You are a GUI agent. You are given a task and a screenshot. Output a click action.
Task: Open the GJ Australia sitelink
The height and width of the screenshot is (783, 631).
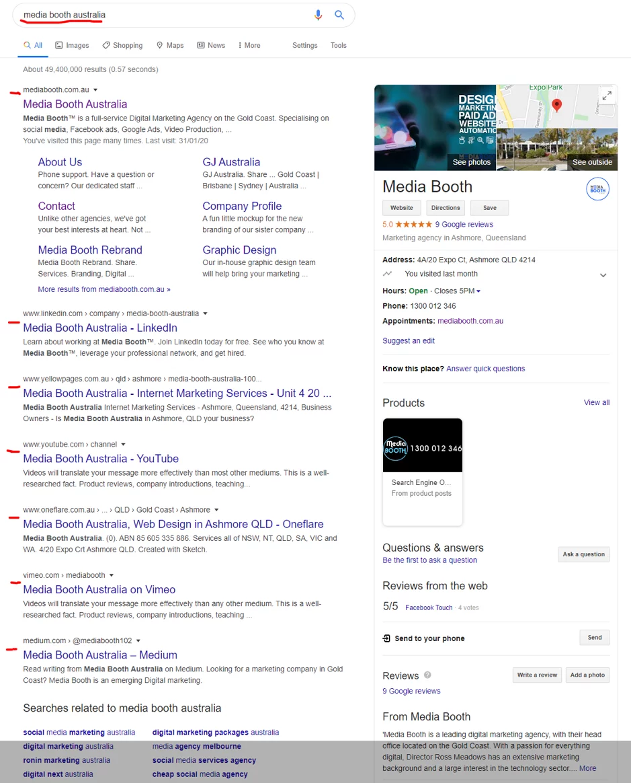(231, 162)
